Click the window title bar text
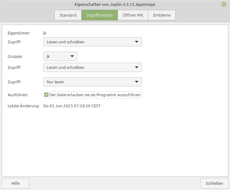The width and height of the screenshot is (230, 190). 115,4
